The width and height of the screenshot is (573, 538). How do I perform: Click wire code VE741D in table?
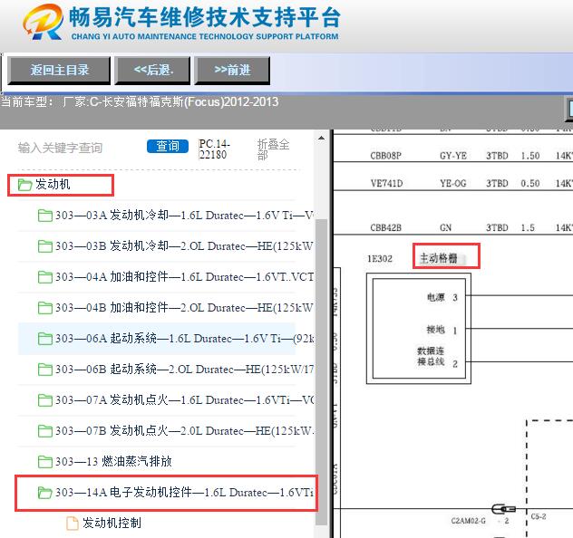pos(386,183)
